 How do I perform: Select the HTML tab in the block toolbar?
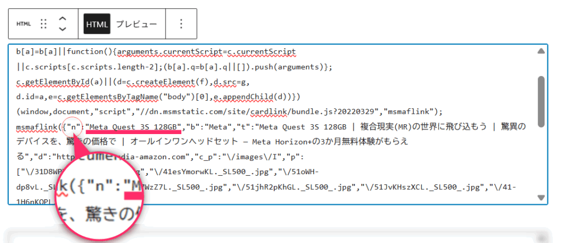click(97, 24)
